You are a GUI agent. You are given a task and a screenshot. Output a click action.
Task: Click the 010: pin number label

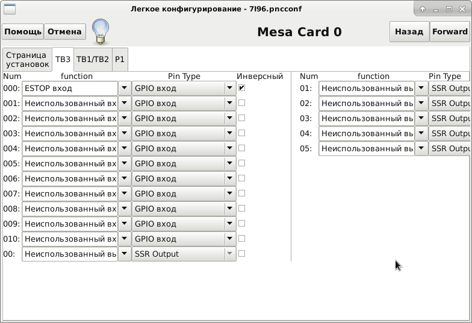tap(11, 239)
